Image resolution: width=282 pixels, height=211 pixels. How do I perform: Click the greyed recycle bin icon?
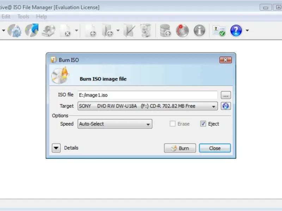146,31
